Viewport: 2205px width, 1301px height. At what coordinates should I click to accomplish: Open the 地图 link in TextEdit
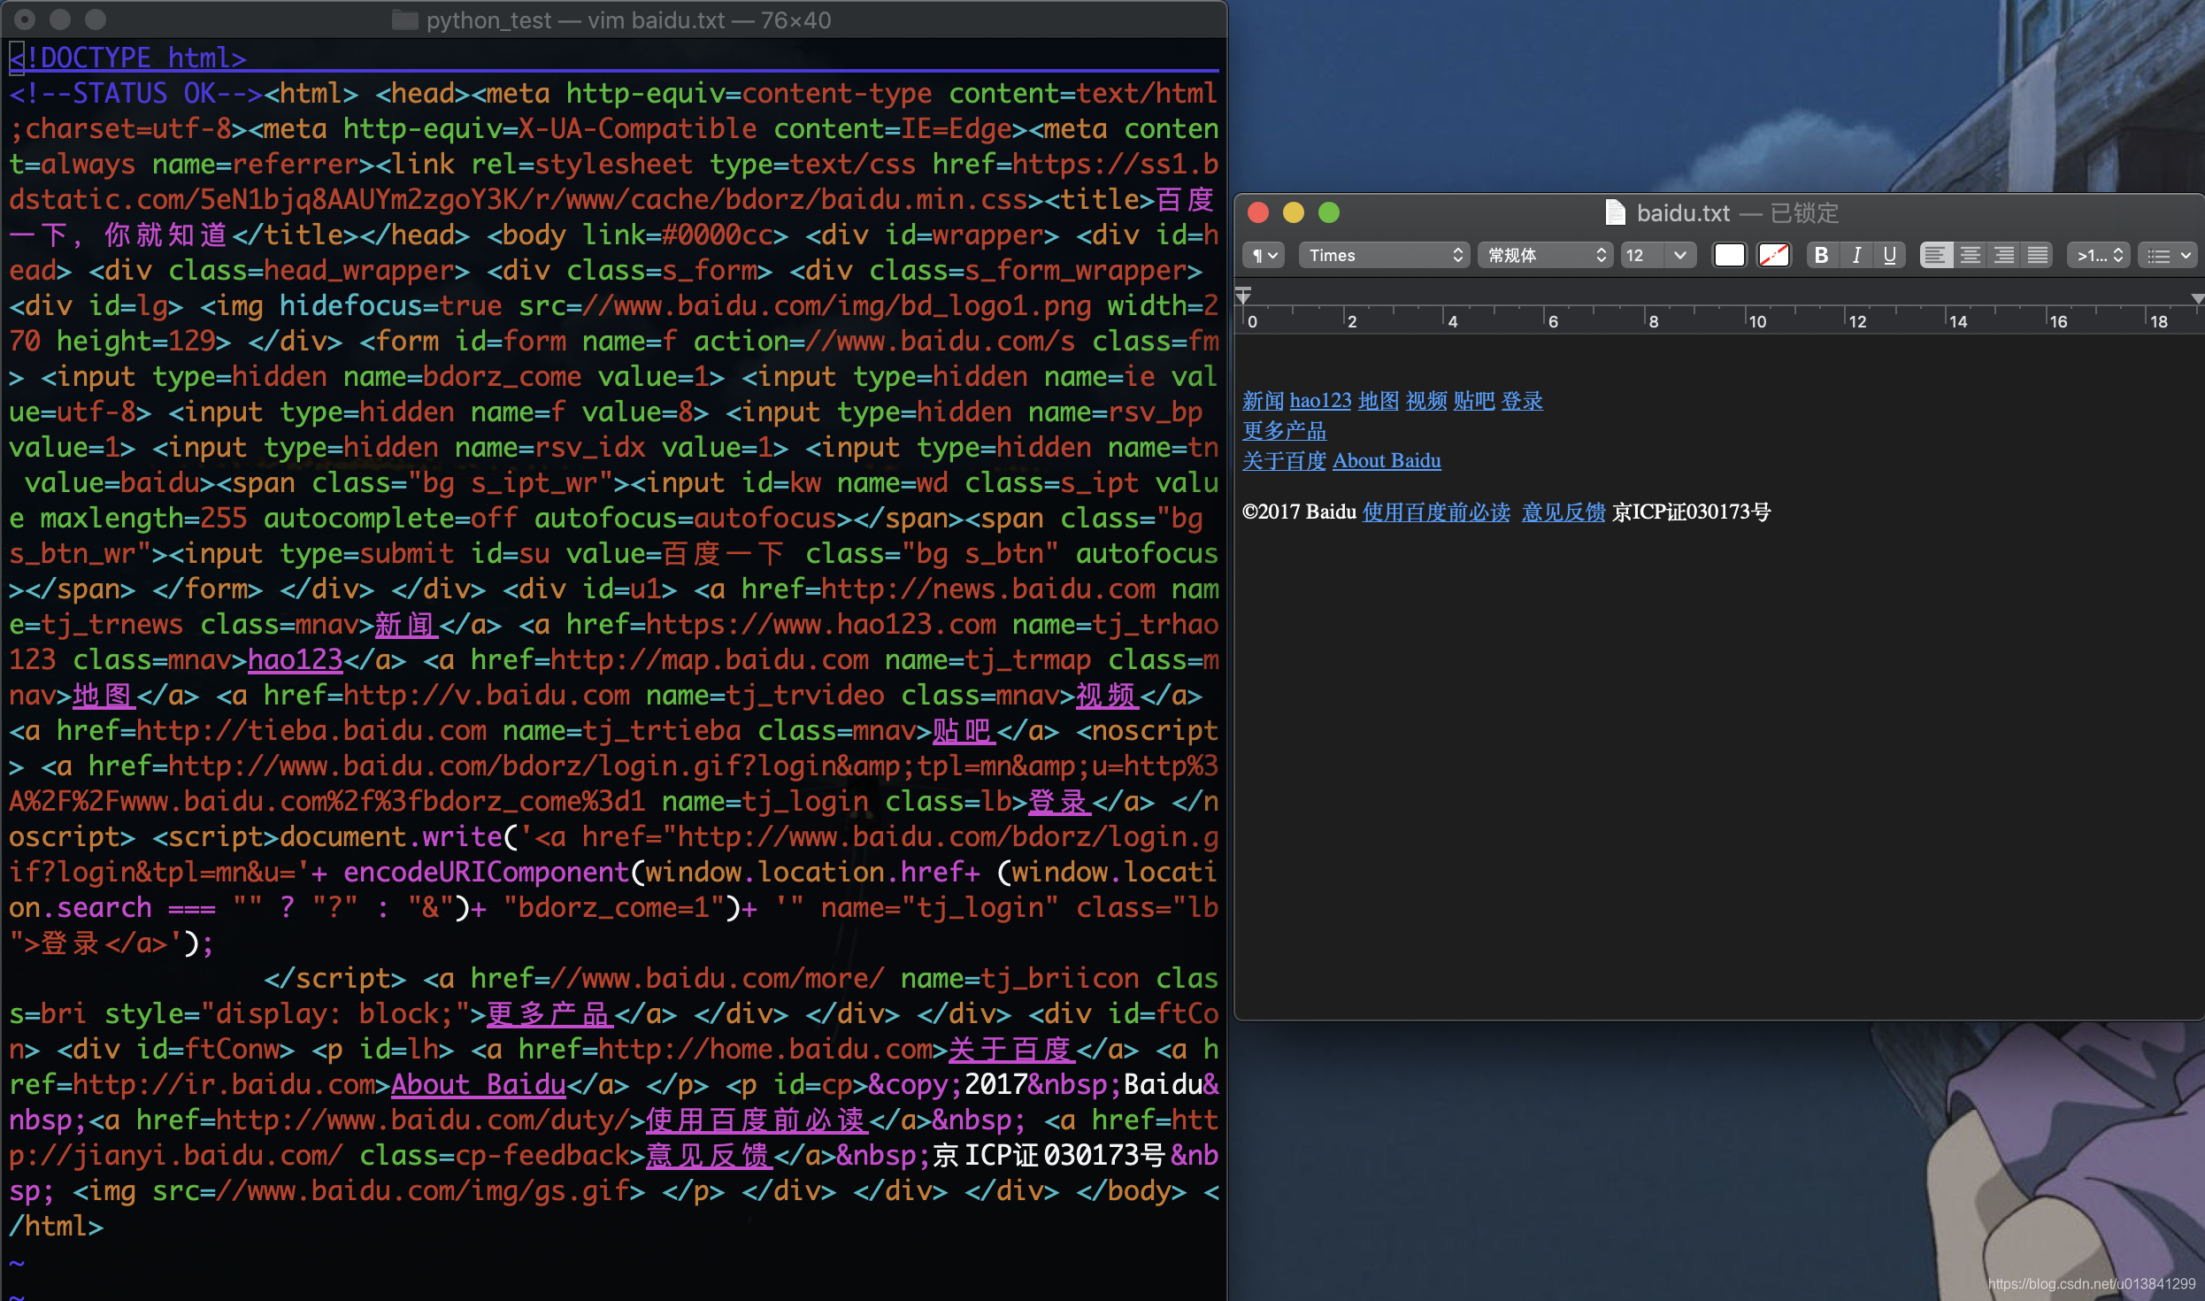1379,401
